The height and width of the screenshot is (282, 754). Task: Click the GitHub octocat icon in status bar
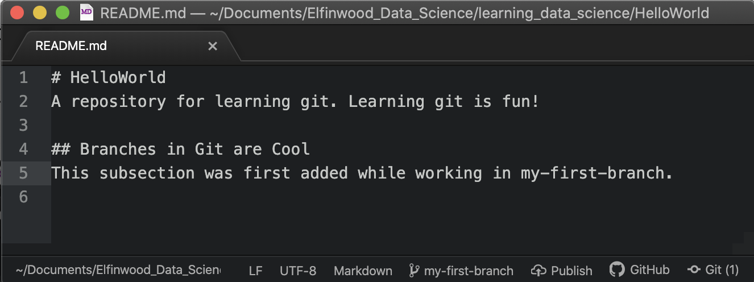(x=617, y=269)
